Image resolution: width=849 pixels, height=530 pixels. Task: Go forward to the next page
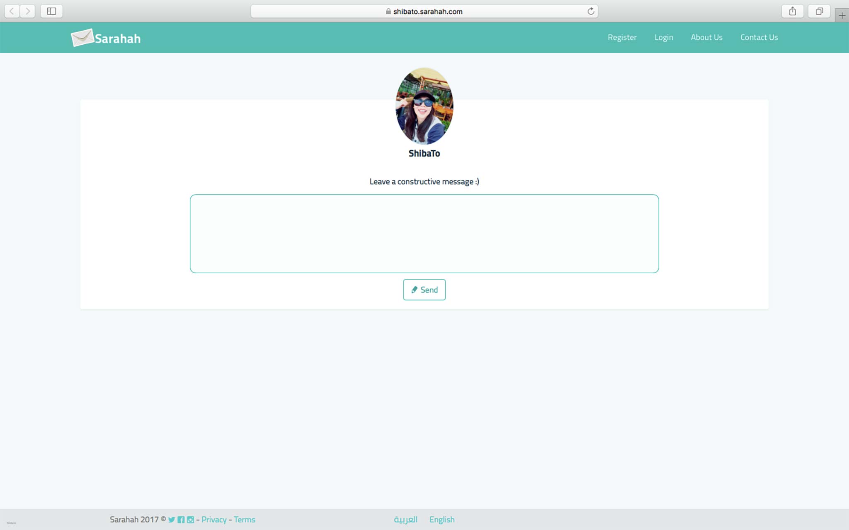[28, 11]
